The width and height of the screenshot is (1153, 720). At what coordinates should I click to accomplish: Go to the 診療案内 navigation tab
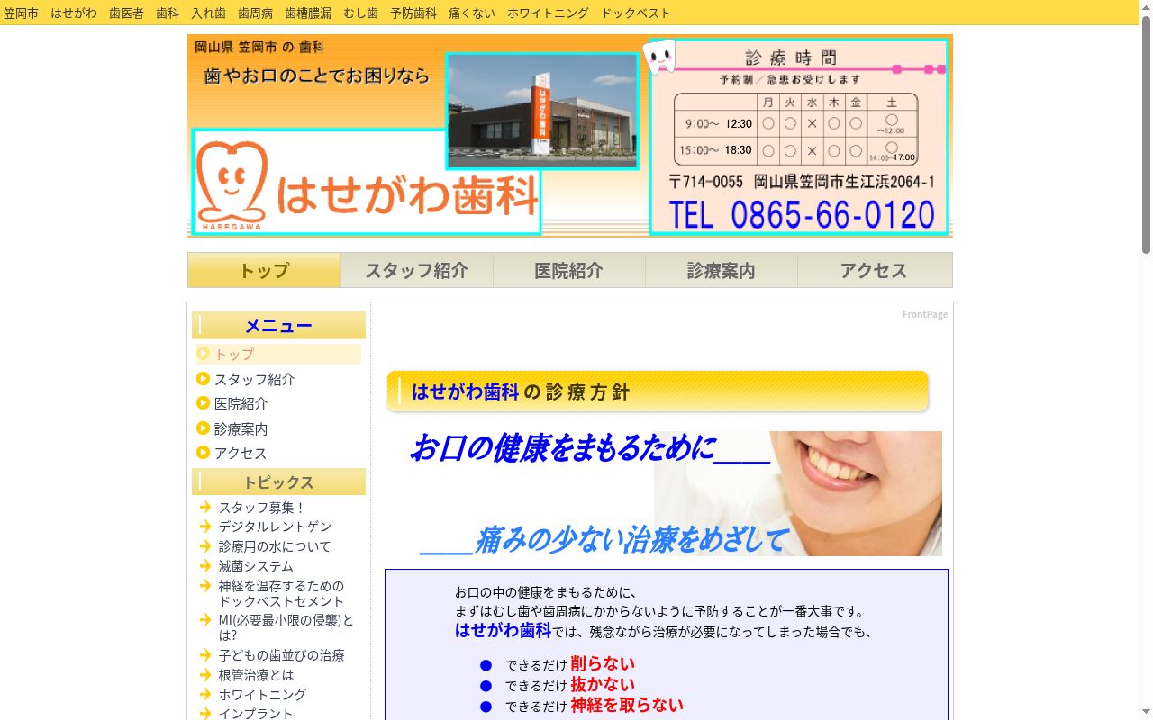coord(722,270)
